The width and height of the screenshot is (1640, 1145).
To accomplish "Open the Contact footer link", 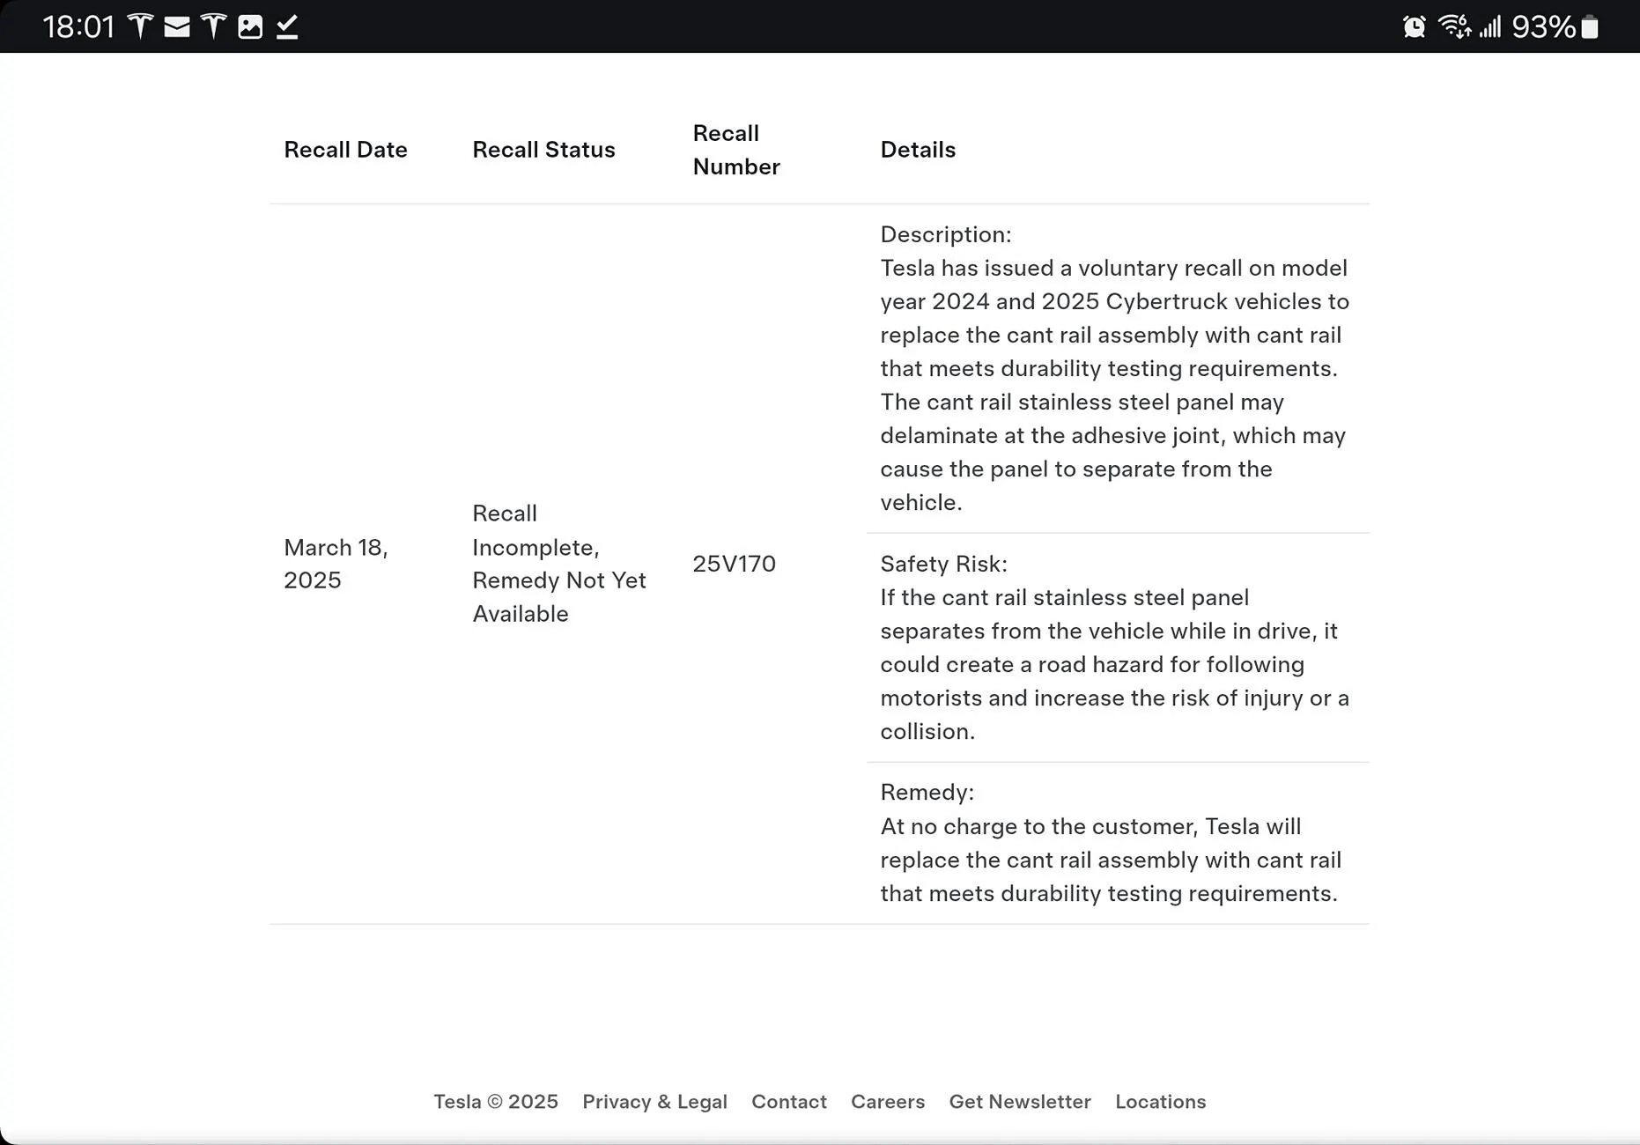I will tap(789, 1102).
